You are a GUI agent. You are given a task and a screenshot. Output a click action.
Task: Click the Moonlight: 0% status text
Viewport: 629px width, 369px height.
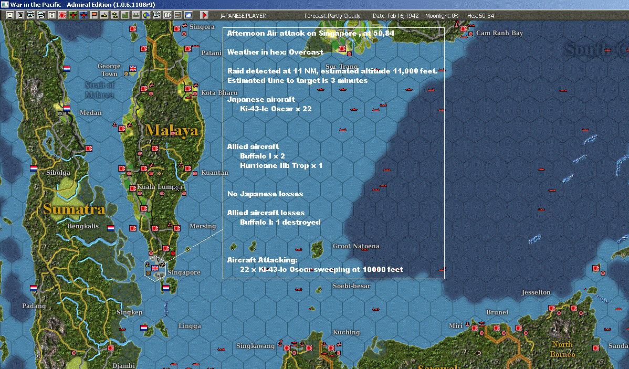pos(442,16)
